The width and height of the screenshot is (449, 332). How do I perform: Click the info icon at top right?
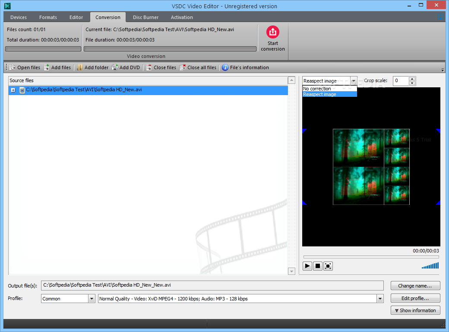point(441,16)
